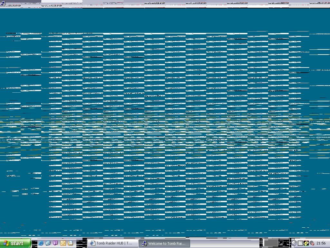Image resolution: width=330 pixels, height=248 pixels.
Task: Switch to Welcome to Tomb Raider taskbar window
Action: point(165,243)
